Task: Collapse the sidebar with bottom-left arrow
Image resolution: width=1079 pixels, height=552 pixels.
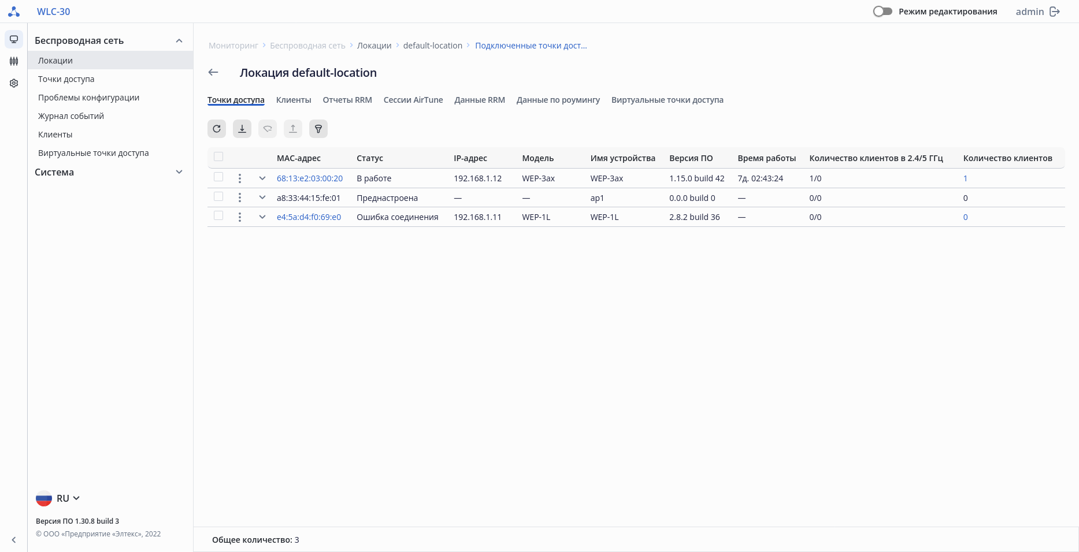Action: coord(14,540)
